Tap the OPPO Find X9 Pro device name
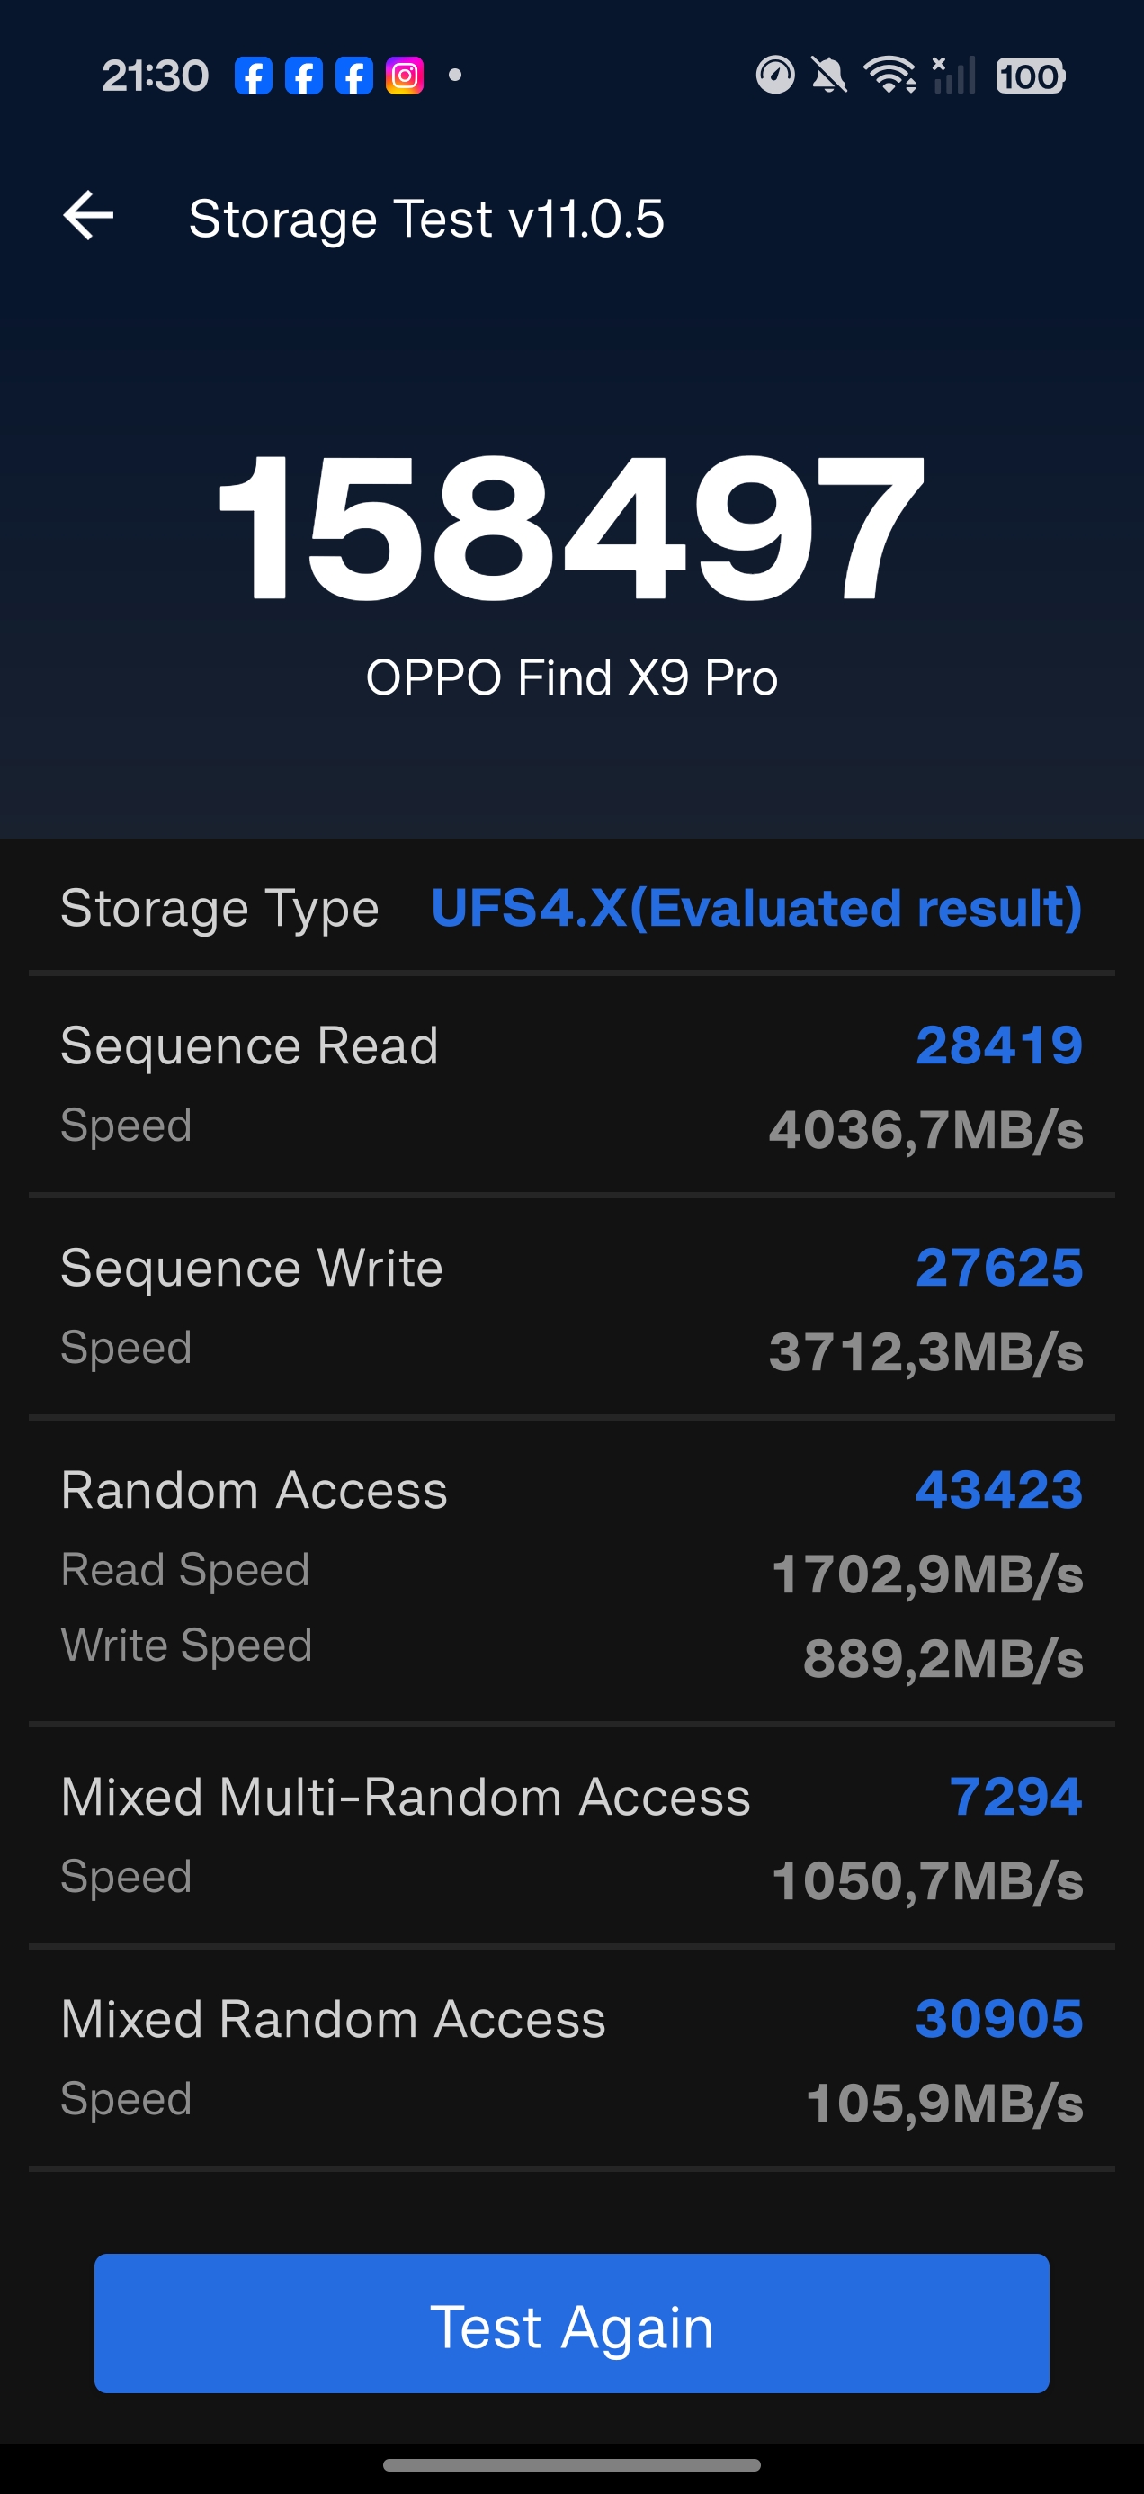The width and height of the screenshot is (1144, 2494). pyautogui.click(x=571, y=677)
